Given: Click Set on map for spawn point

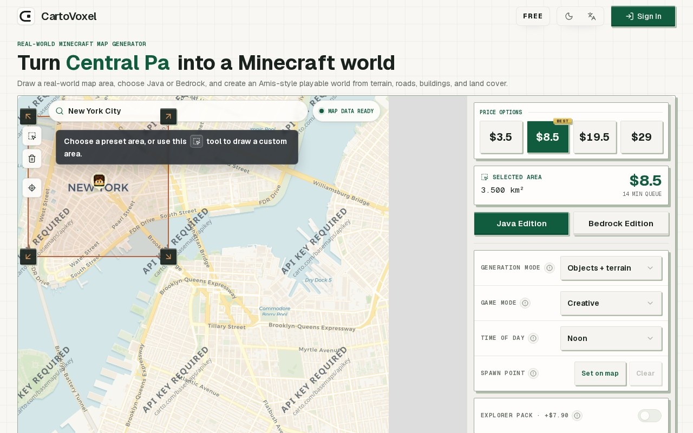Looking at the screenshot, I should pyautogui.click(x=600, y=373).
